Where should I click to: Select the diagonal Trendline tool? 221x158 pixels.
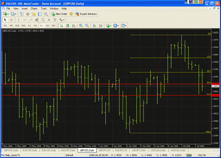[31, 20]
